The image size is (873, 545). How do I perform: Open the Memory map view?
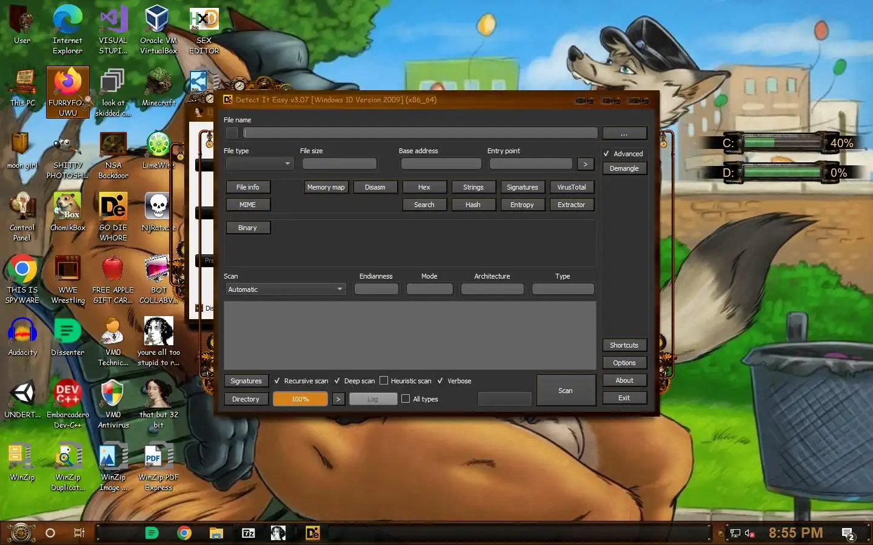[326, 187]
